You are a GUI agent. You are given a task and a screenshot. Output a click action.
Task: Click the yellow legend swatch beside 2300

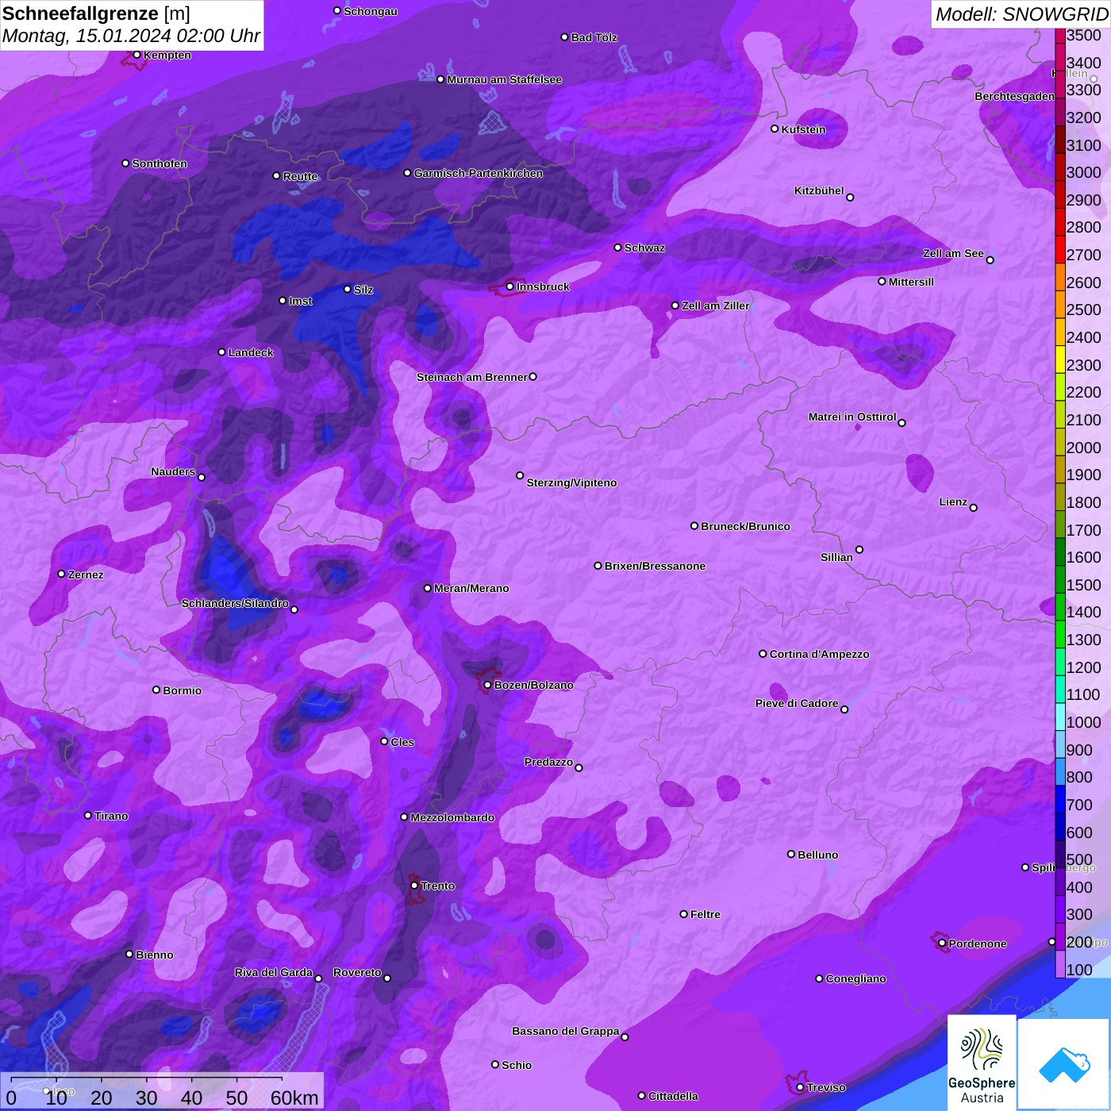[x=1060, y=359]
